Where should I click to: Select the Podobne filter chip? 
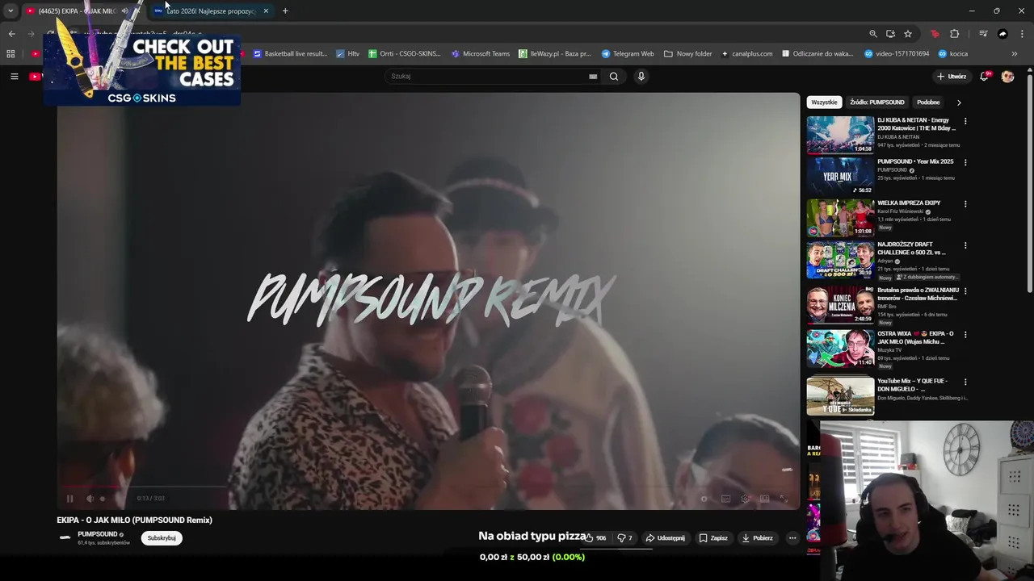[928, 102]
